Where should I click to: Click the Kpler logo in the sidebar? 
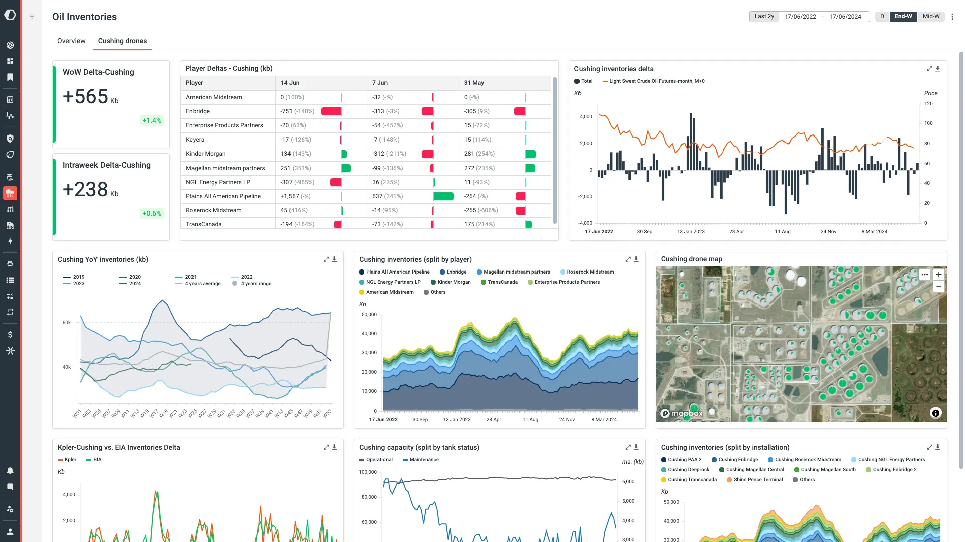pos(10,15)
